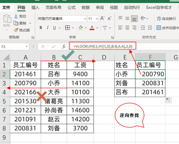This screenshot has width=179, height=144.
Task: Click the Cut scissors button
Action: click(x=20, y=16)
